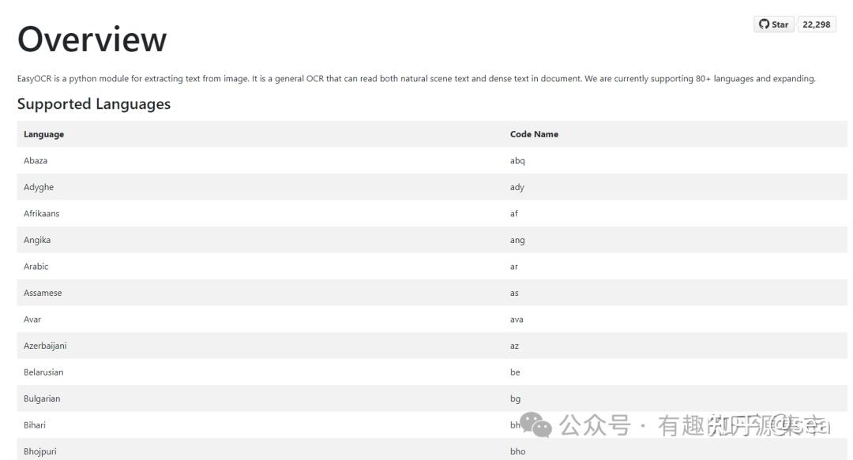
Task: Click the az code for Azerbaijani
Action: (513, 346)
